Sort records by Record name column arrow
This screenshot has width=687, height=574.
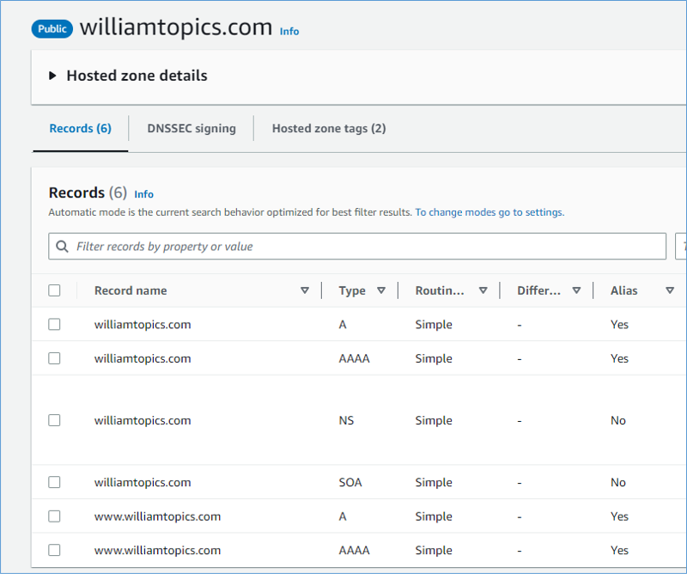click(305, 290)
